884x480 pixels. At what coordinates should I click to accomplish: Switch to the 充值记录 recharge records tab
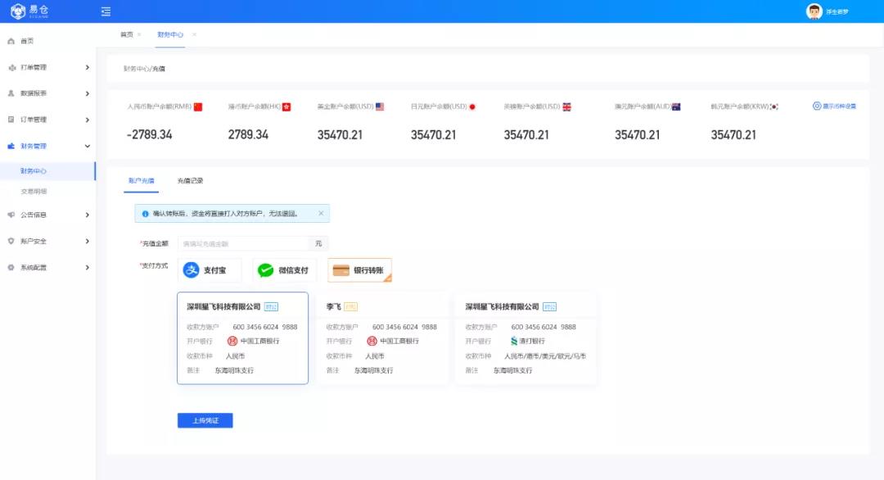189,181
